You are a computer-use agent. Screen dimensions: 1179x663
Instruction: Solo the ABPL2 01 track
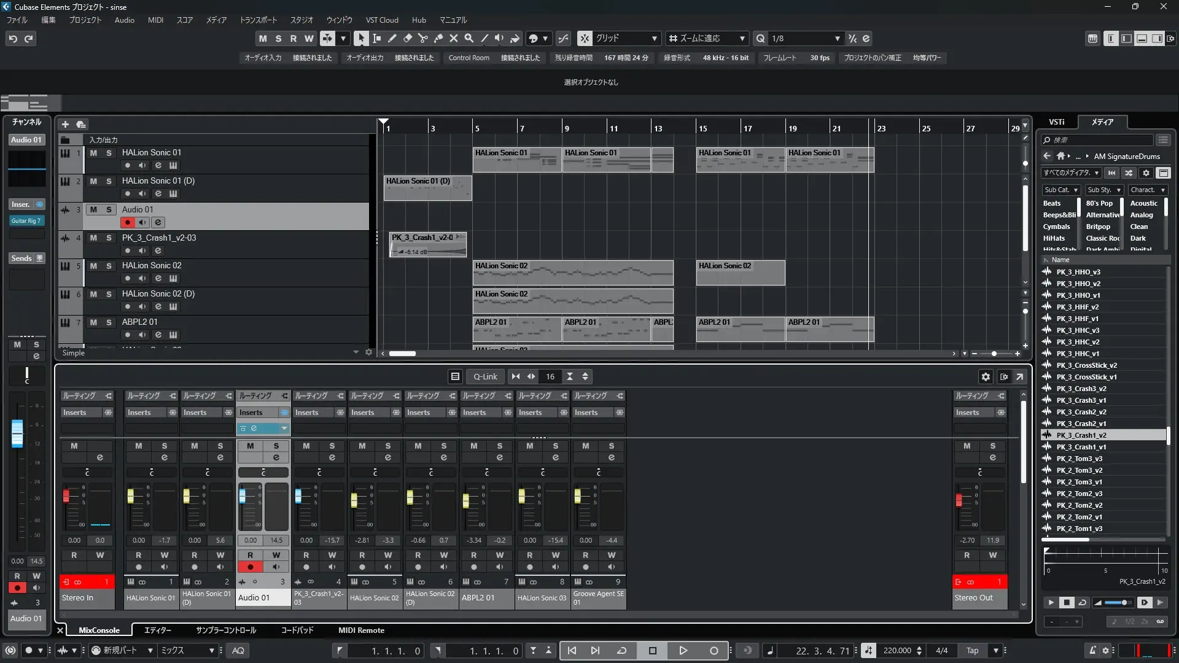tap(109, 322)
